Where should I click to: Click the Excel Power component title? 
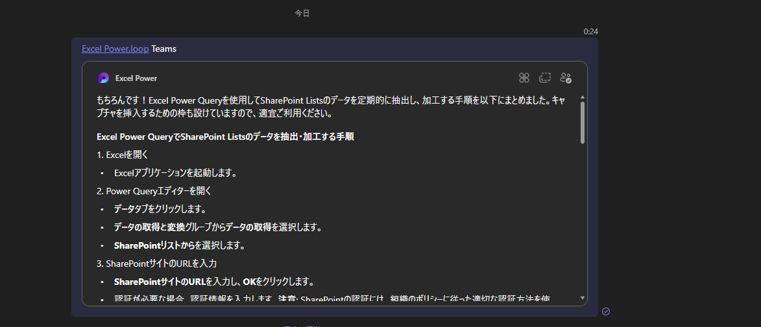tap(136, 78)
